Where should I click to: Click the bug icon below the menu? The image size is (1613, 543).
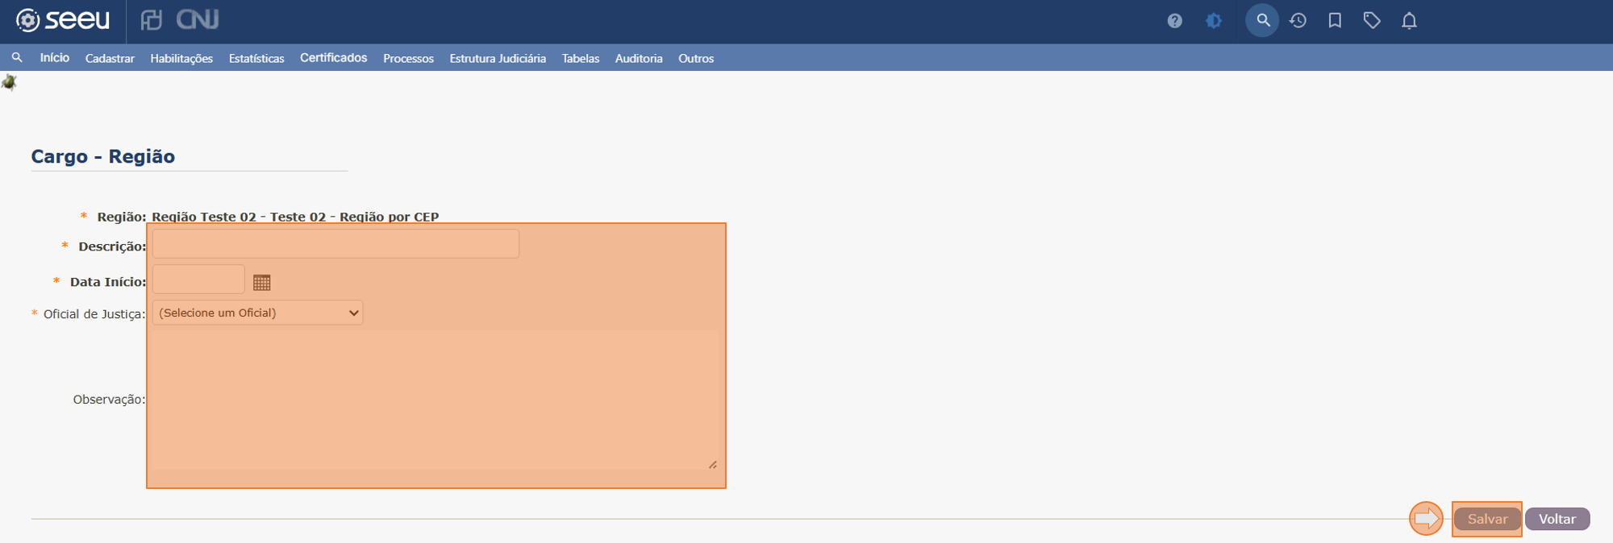coord(9,82)
